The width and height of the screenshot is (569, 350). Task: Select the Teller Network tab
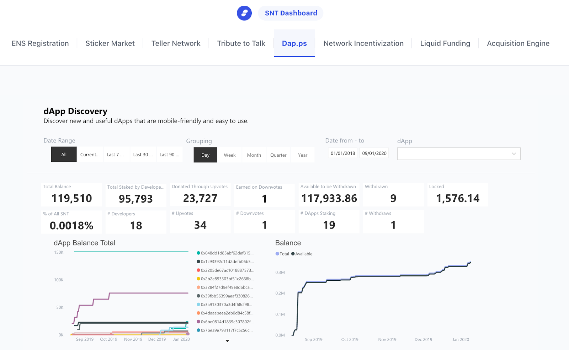(x=176, y=43)
